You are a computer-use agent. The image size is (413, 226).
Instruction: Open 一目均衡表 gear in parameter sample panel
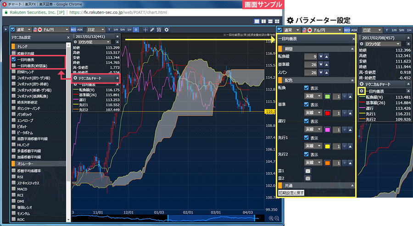(362, 91)
